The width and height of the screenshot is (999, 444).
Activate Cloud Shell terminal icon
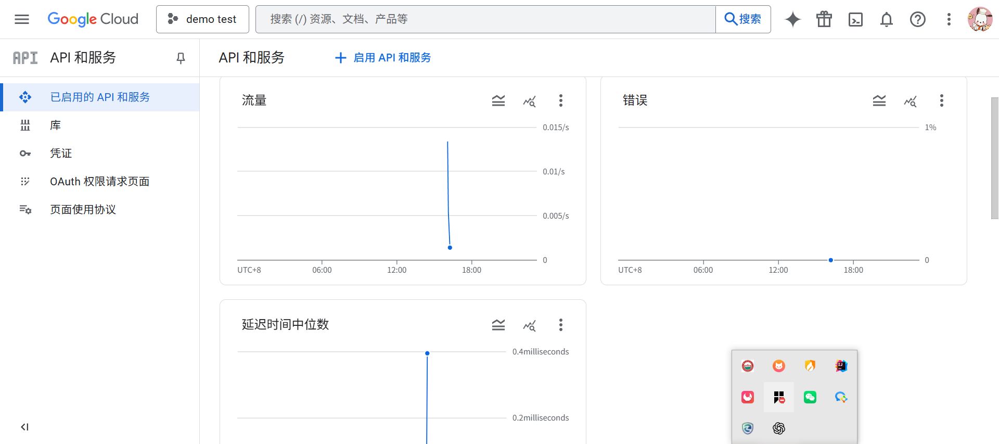click(x=855, y=19)
